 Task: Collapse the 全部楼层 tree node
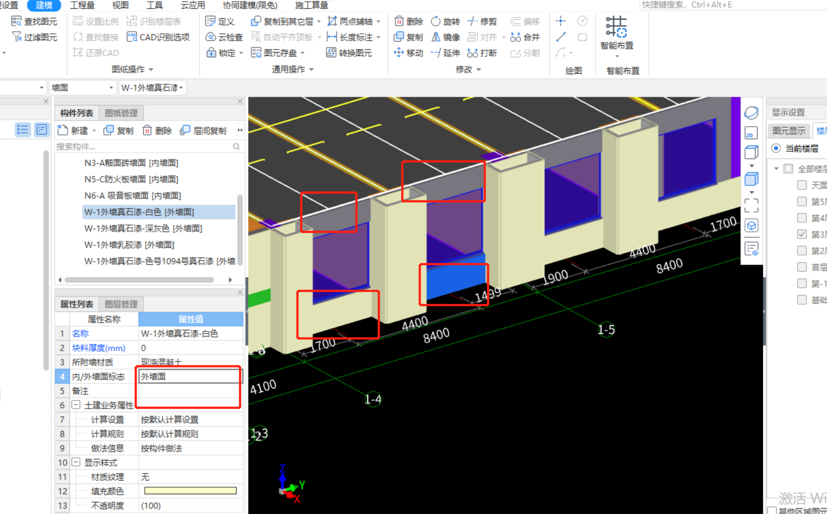776,169
